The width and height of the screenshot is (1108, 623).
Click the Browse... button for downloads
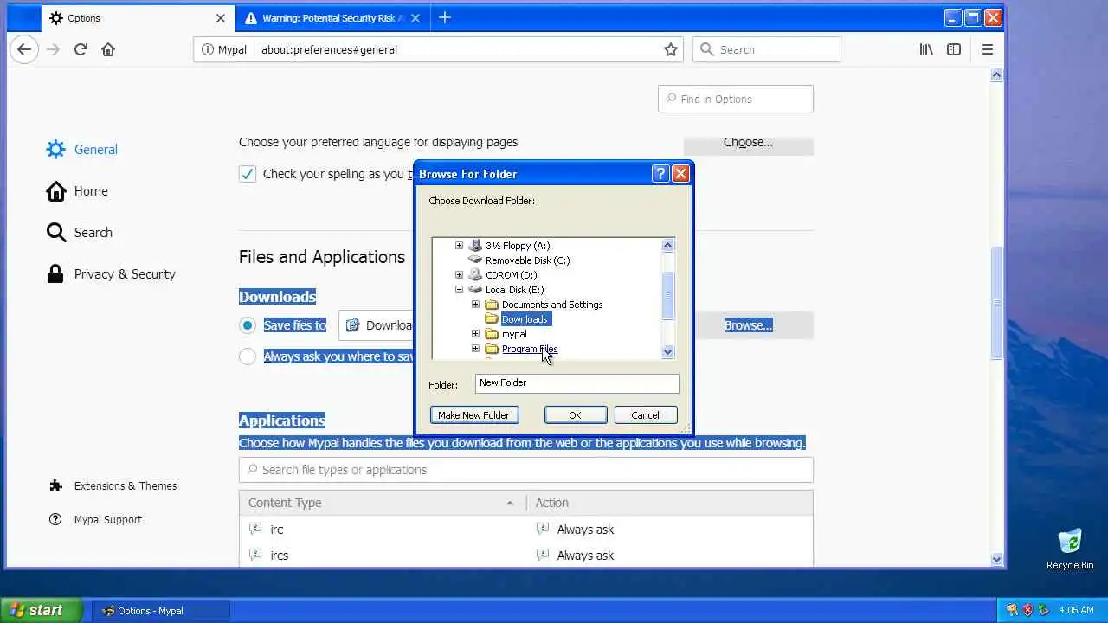coord(748,325)
